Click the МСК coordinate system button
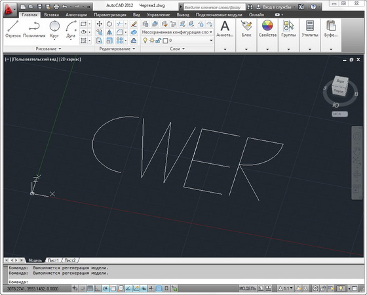The image size is (367, 295). click(339, 114)
